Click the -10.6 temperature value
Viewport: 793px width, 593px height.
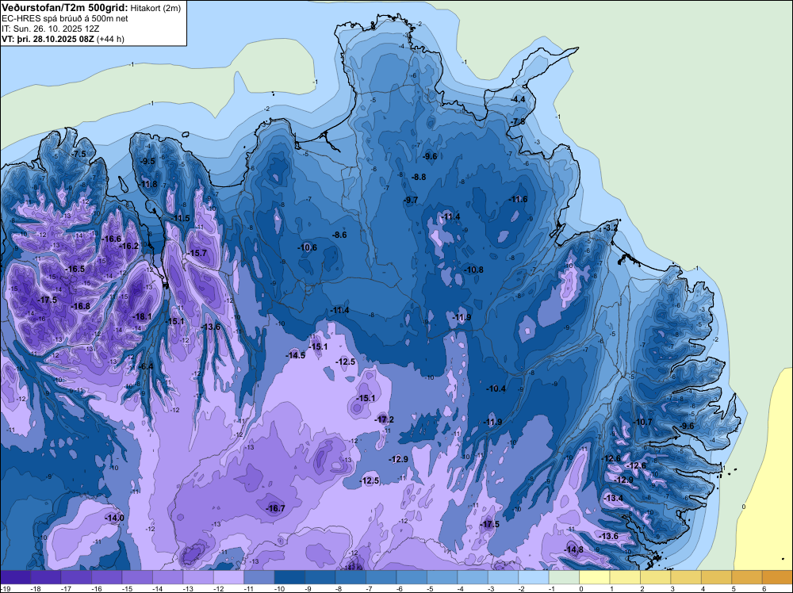click(x=307, y=247)
